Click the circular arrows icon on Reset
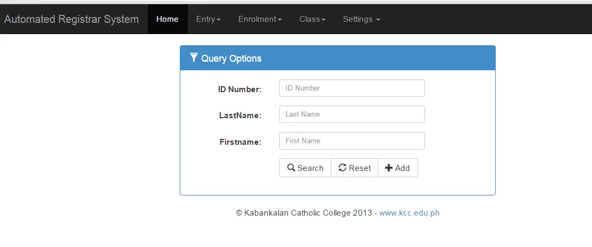This screenshot has height=247, width=592. pyautogui.click(x=343, y=167)
